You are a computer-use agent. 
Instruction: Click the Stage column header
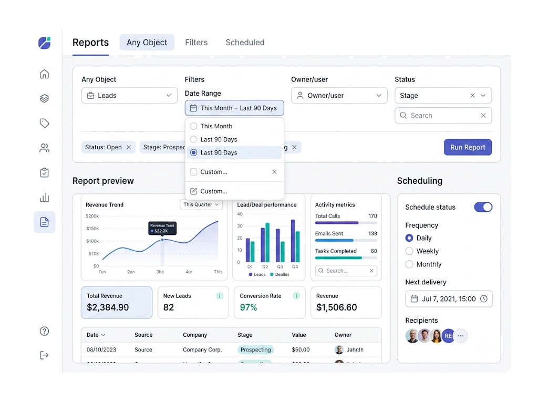pos(245,335)
